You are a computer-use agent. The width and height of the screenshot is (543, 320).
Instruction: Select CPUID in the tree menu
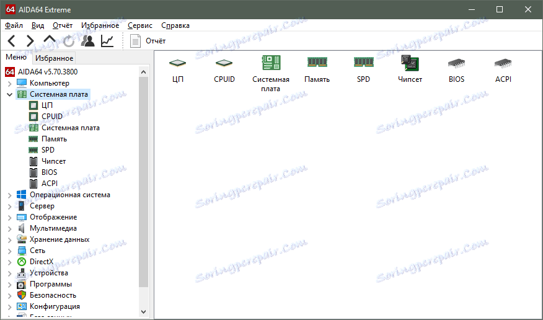(x=52, y=117)
